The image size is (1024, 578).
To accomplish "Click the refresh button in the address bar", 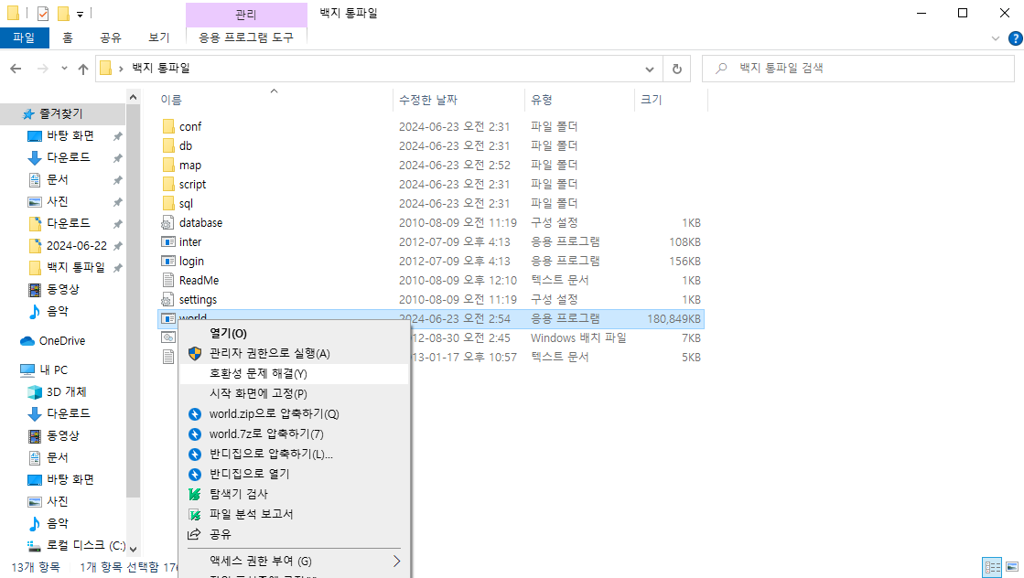I will click(x=677, y=69).
